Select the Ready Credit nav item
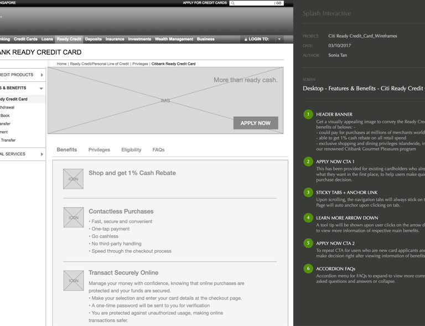 [x=69, y=39]
